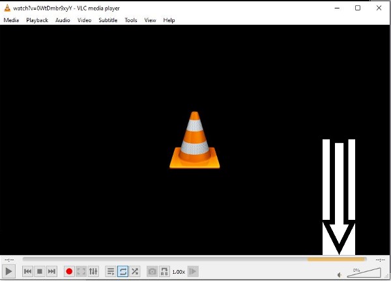Stop playback with the Stop button
The height and width of the screenshot is (281, 391).
point(39,271)
